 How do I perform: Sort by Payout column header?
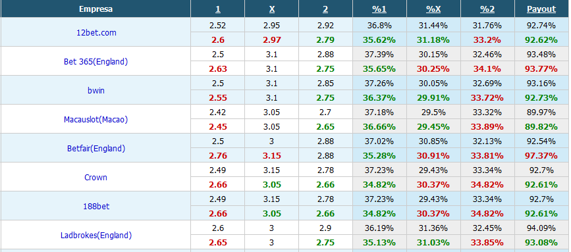pos(541,9)
